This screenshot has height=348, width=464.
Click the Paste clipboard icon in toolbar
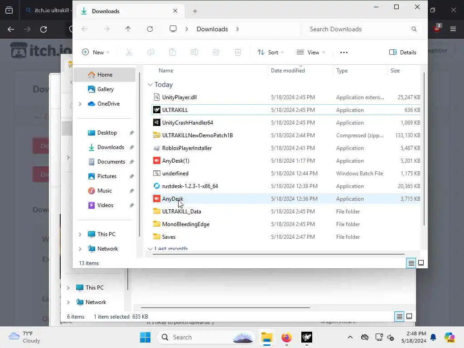point(173,53)
